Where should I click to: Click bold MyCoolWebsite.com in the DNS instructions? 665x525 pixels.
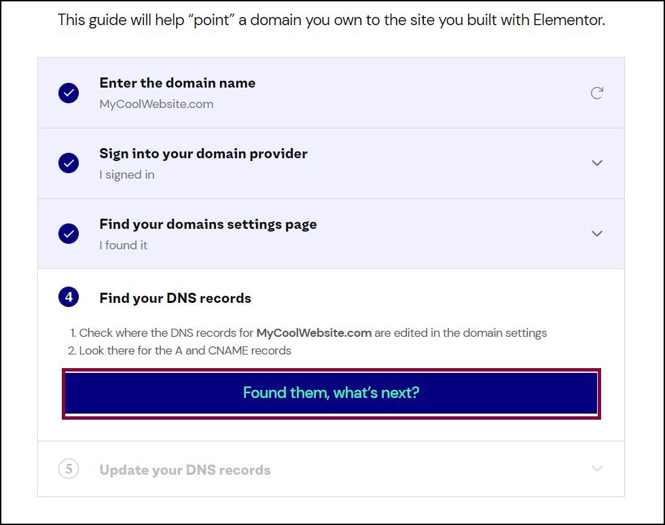click(x=314, y=333)
